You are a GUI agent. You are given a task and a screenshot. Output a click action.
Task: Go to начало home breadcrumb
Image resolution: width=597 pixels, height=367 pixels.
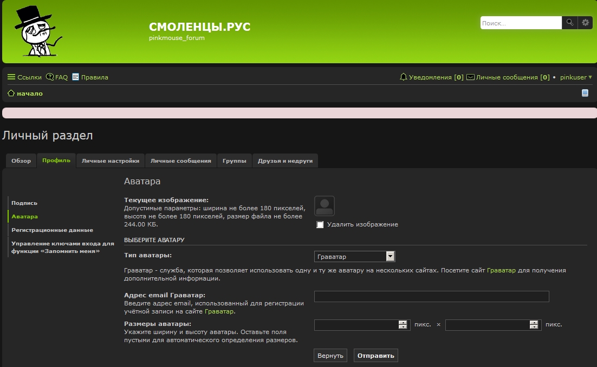tap(25, 94)
